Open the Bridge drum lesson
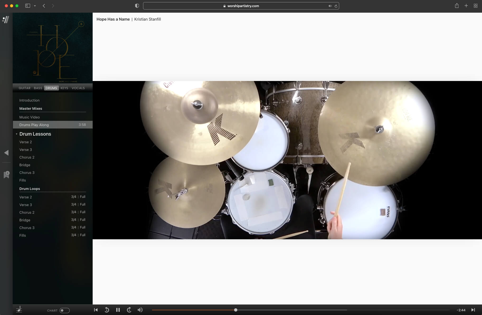This screenshot has width=482, height=315. [x=25, y=165]
